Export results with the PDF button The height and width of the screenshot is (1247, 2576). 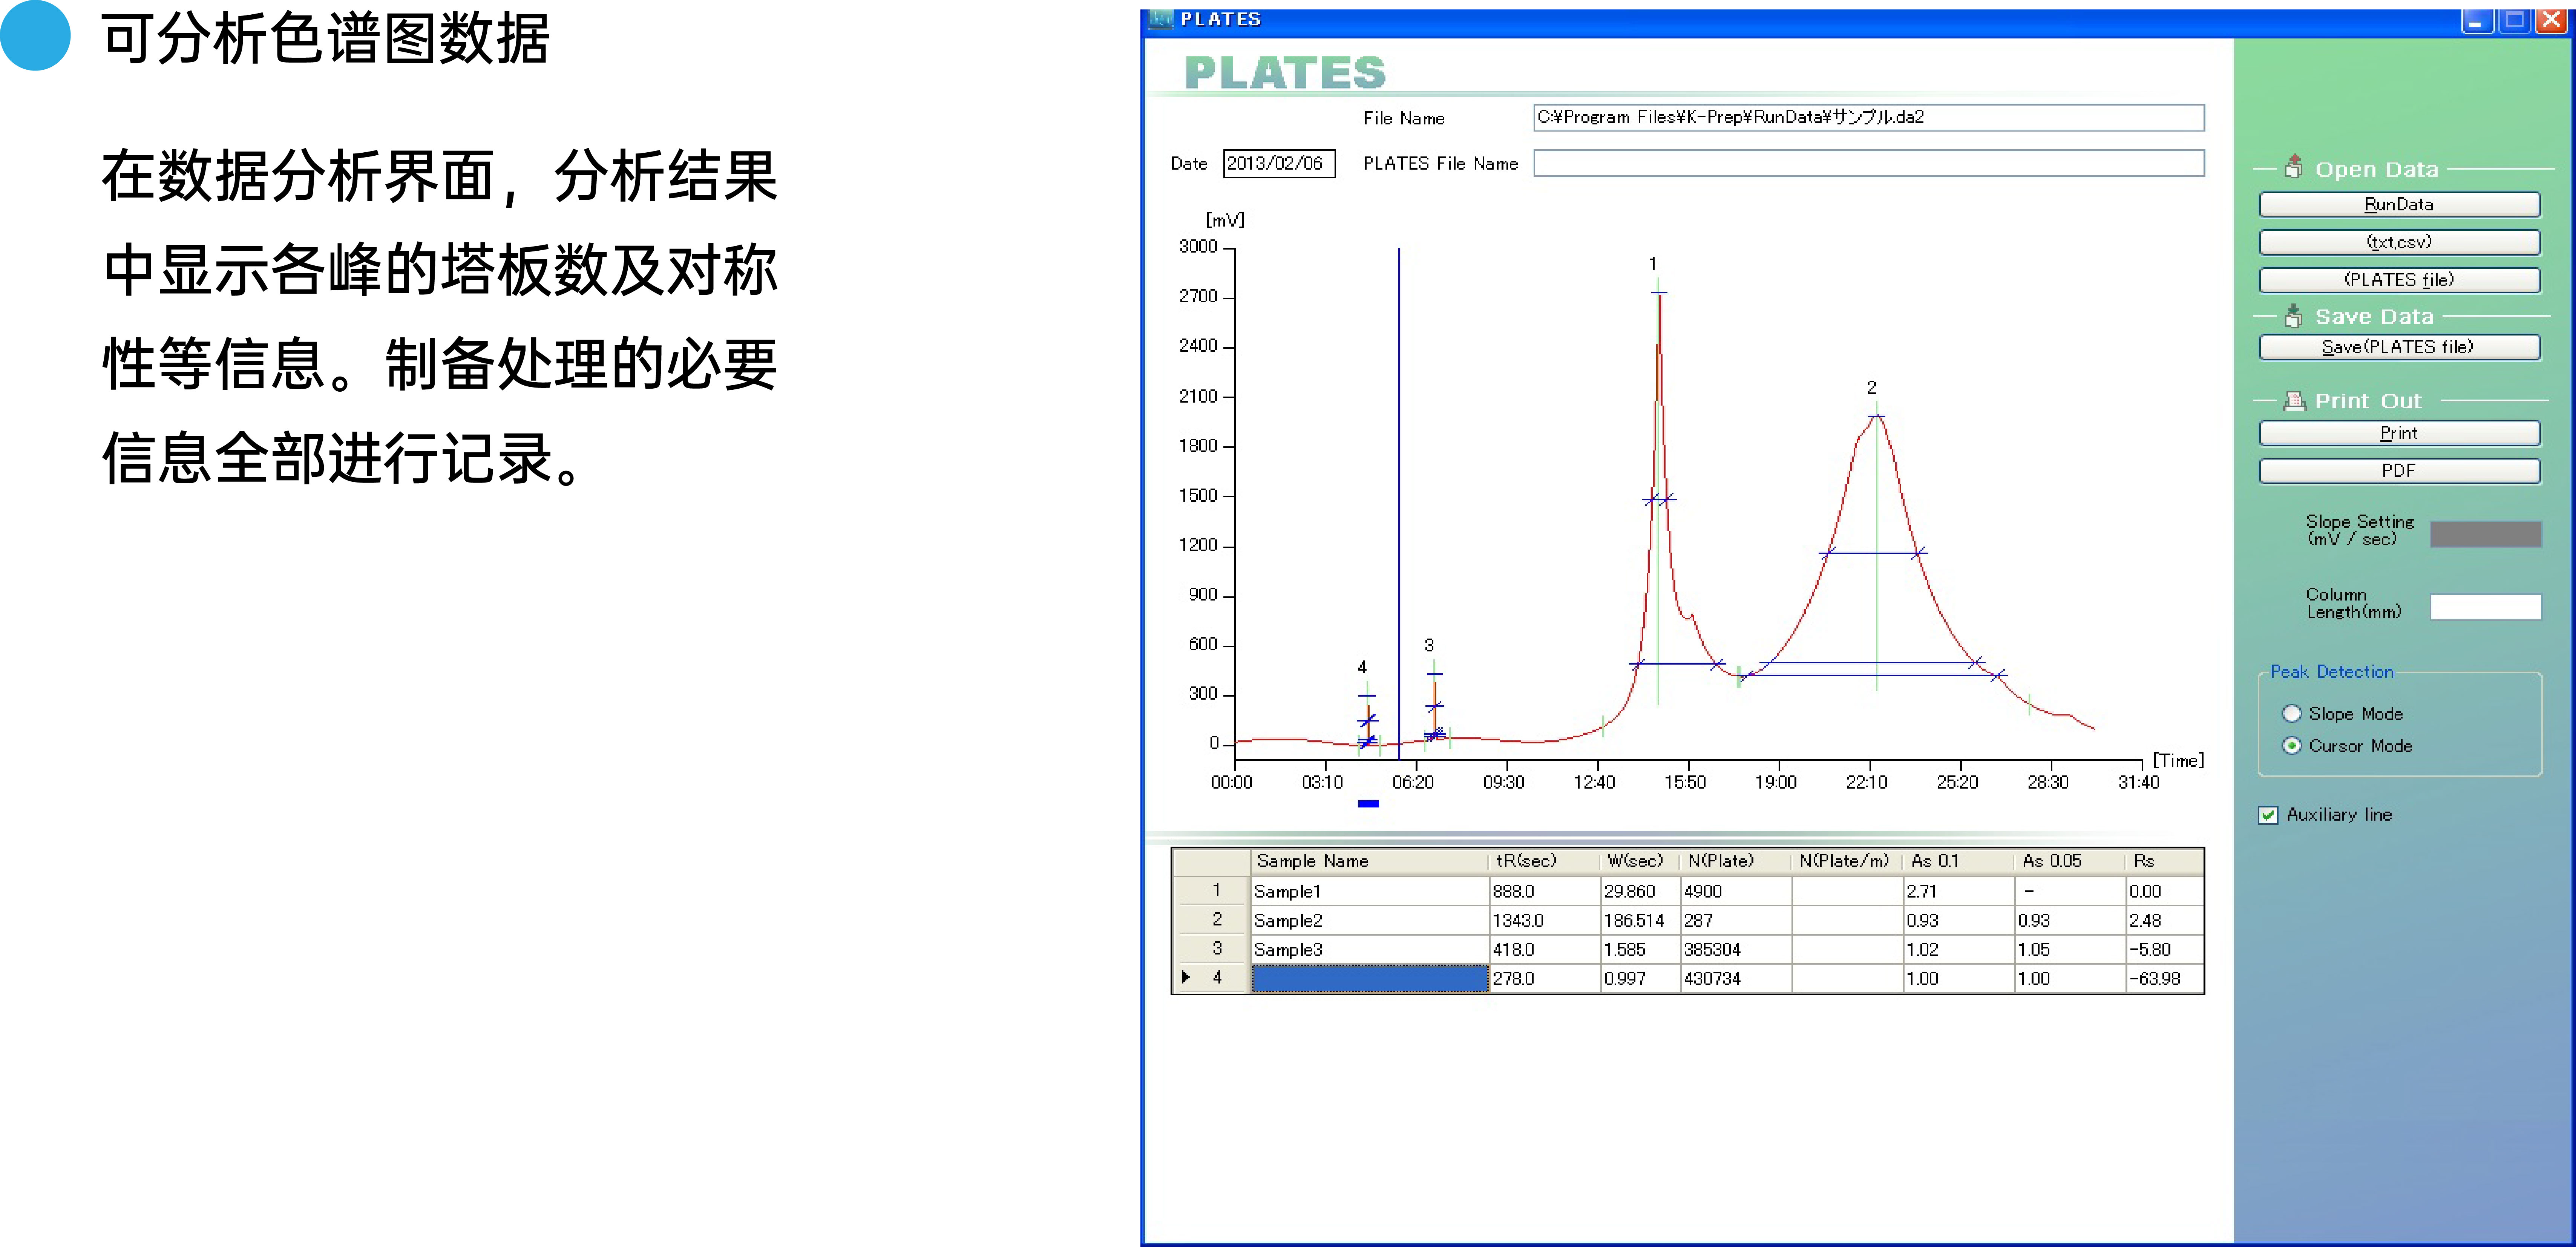(x=2398, y=471)
